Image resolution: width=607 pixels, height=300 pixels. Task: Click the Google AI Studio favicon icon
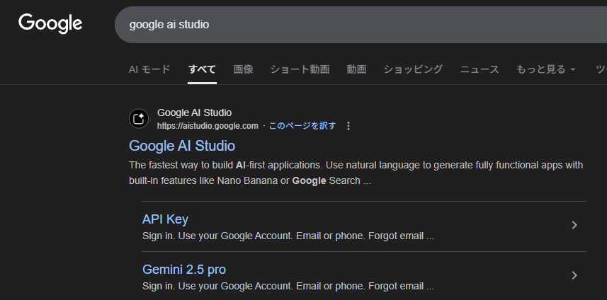tap(139, 119)
